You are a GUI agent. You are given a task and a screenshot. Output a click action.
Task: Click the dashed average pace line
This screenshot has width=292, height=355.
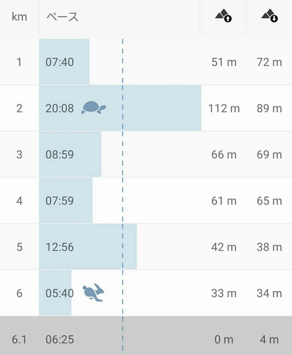123,195
